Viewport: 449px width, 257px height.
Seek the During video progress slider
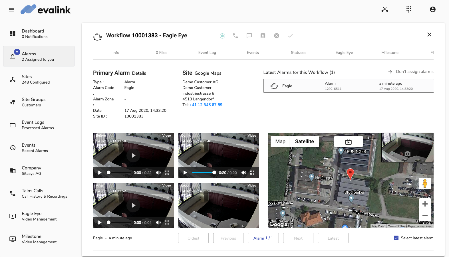coord(204,173)
